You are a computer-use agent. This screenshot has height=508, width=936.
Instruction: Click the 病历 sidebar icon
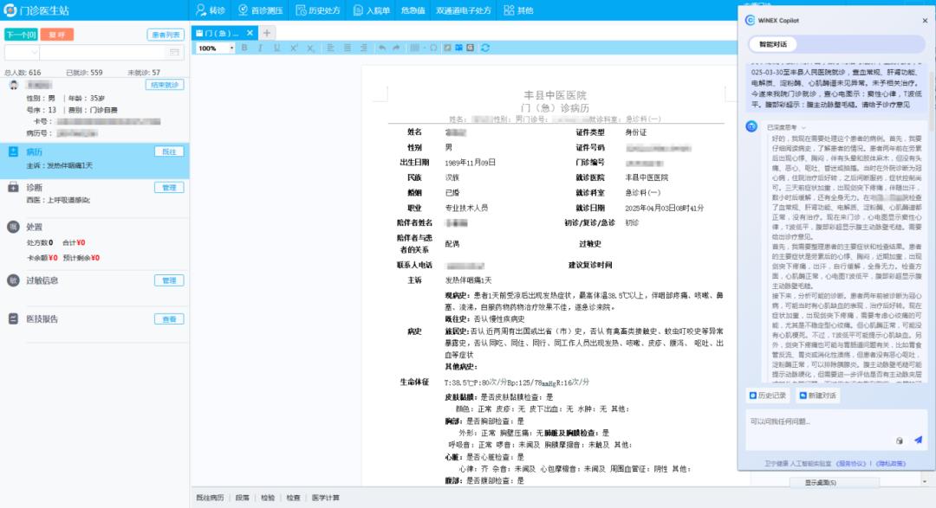(x=13, y=151)
